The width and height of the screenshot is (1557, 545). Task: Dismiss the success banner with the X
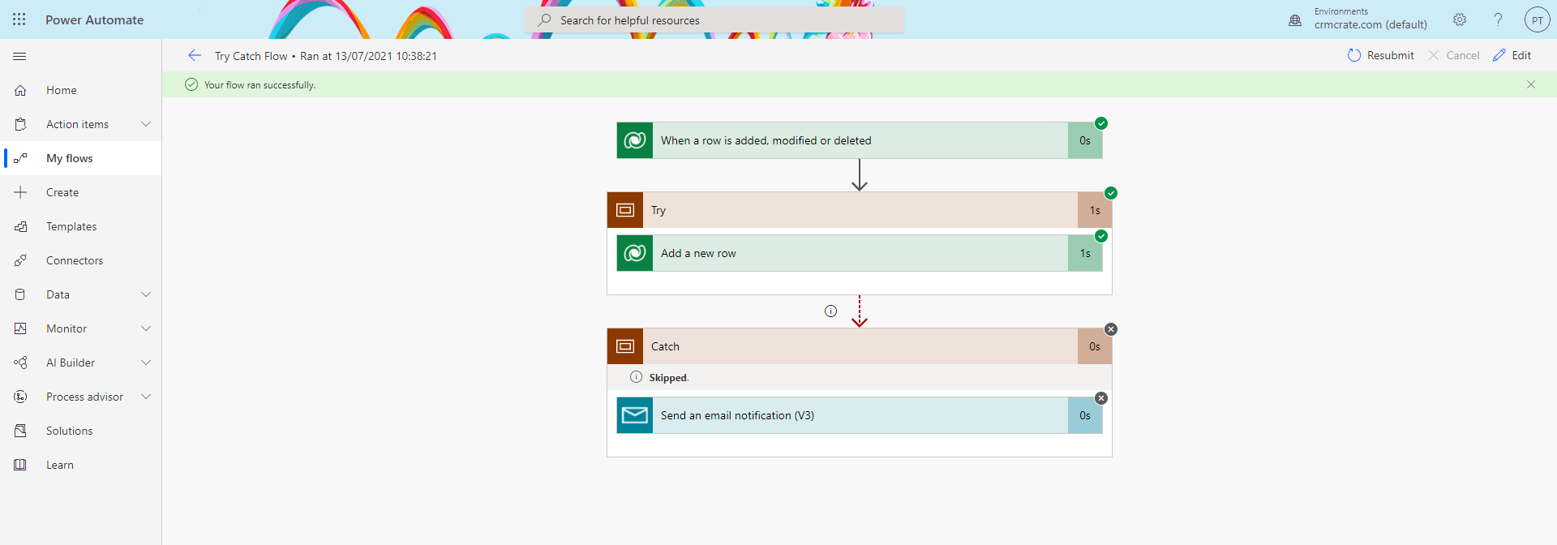click(x=1531, y=84)
